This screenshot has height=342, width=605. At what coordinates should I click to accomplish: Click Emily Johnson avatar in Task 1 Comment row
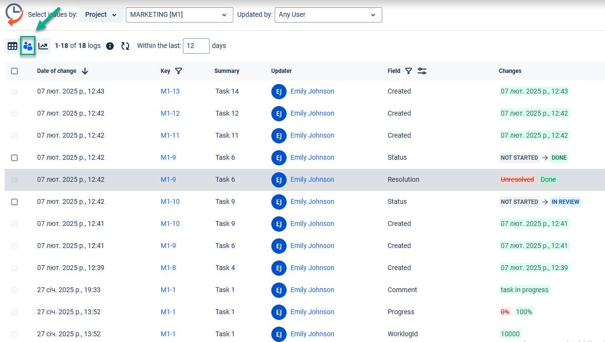point(279,290)
